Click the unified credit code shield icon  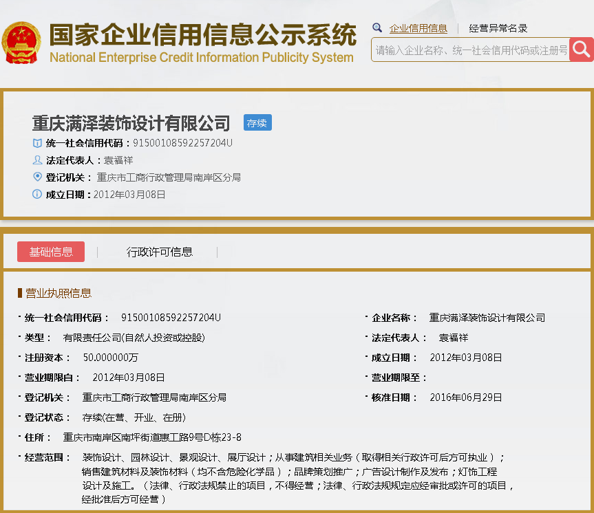37,143
